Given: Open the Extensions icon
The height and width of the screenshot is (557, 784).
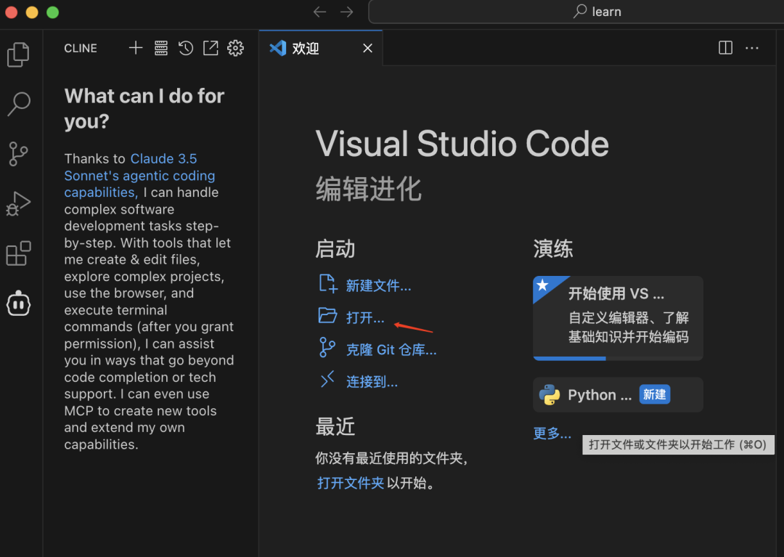Looking at the screenshot, I should click(x=19, y=253).
